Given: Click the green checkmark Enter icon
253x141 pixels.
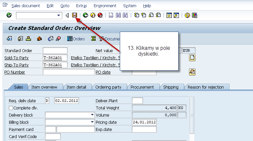Looking at the screenshot, I should [x=9, y=15].
